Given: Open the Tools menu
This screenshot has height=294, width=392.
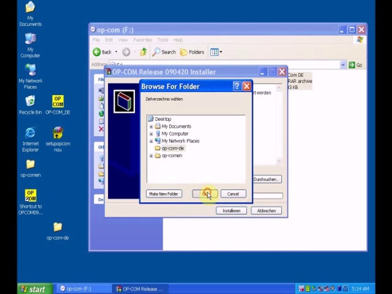Looking at the screenshot, I should 163,40.
